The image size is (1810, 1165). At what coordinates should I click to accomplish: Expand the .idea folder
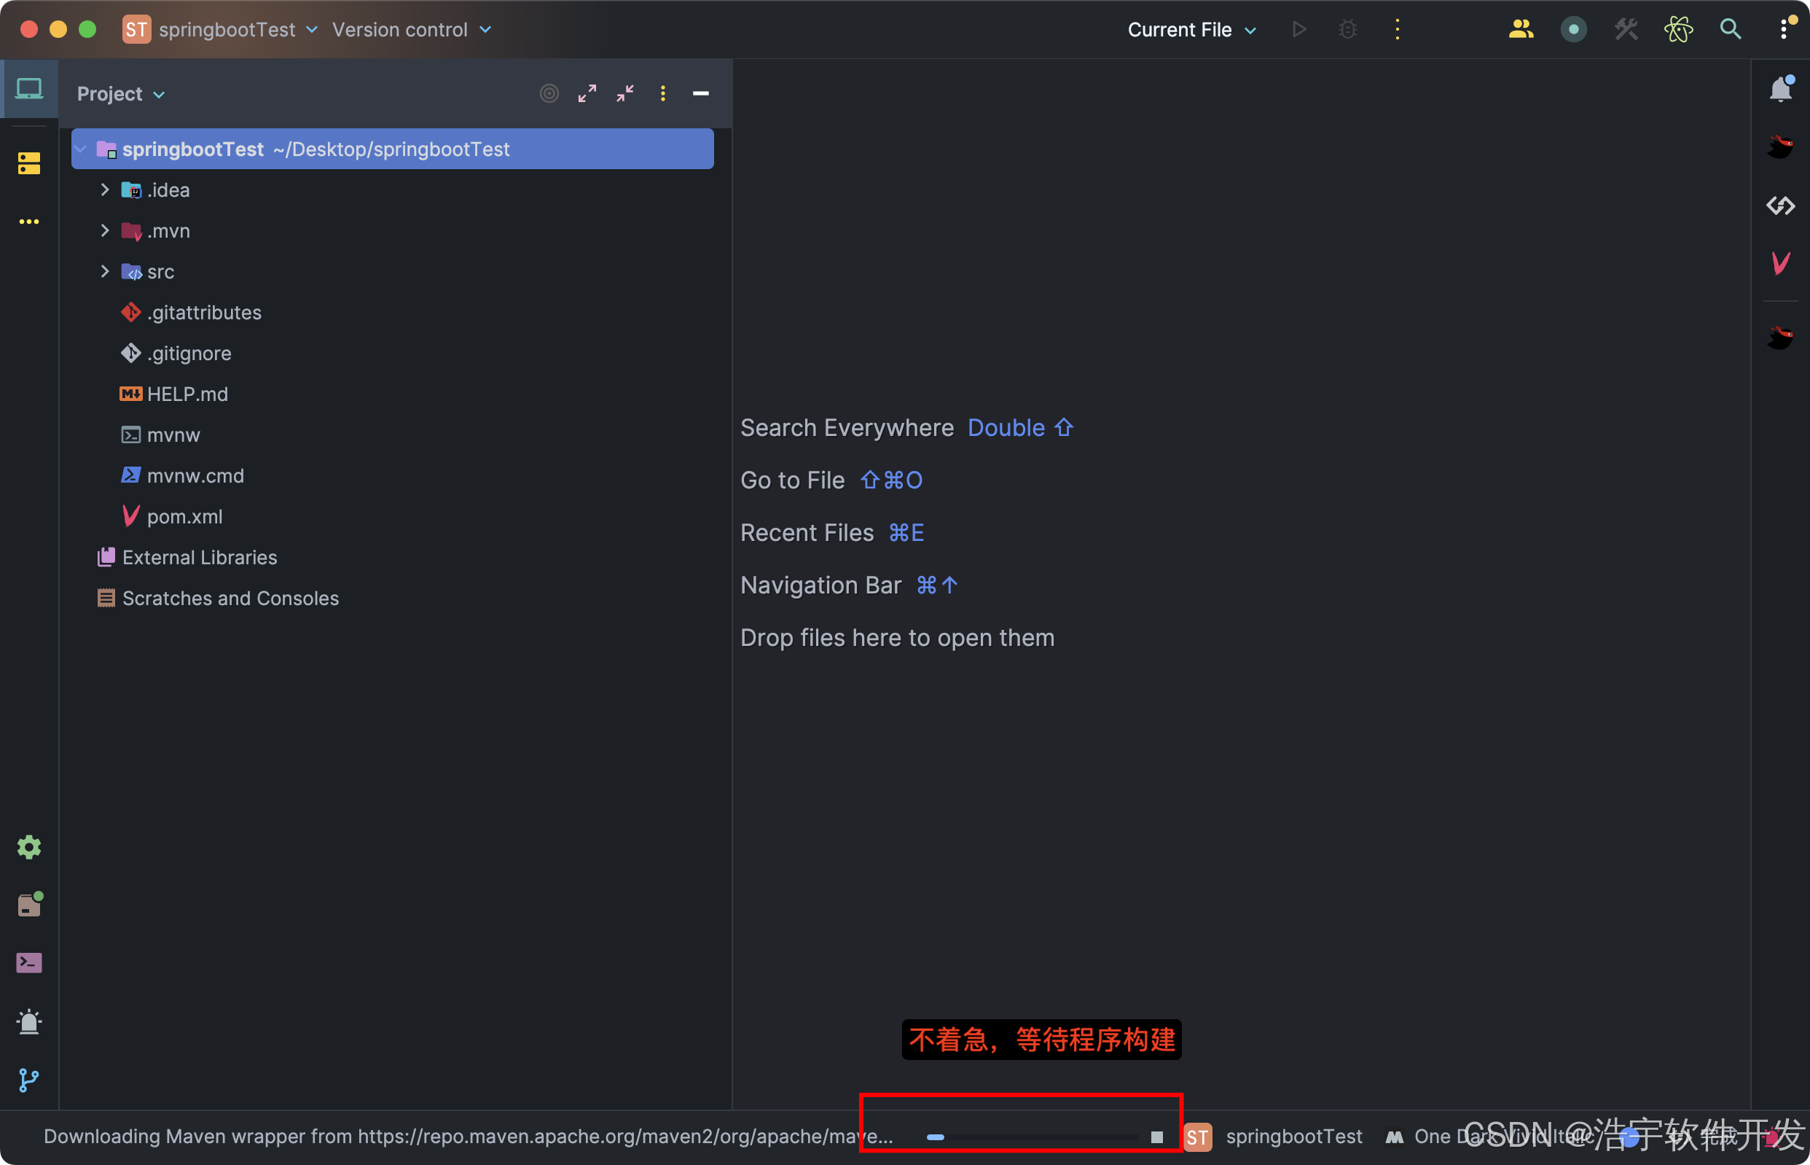pos(105,190)
